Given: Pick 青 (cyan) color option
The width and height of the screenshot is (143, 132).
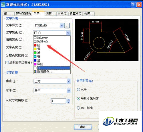Looking at the screenshot, I should point(52,56).
